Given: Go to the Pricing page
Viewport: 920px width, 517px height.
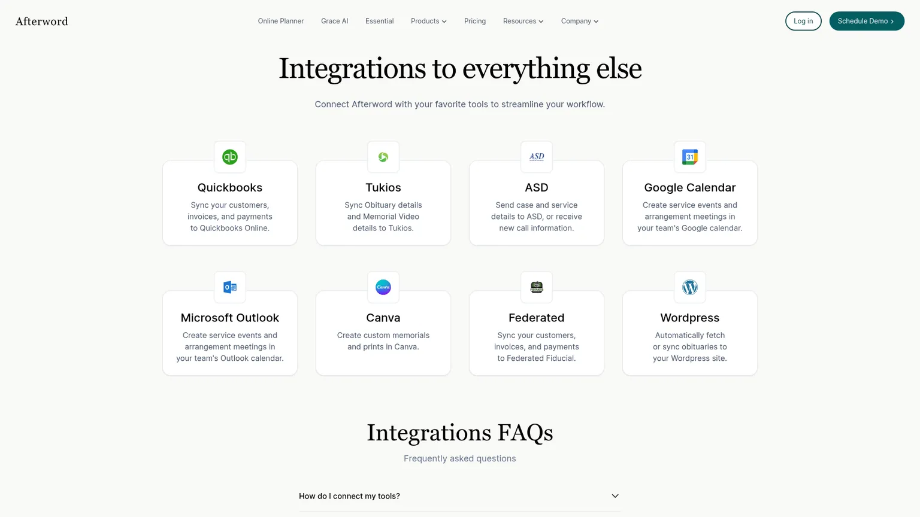Looking at the screenshot, I should (475, 21).
